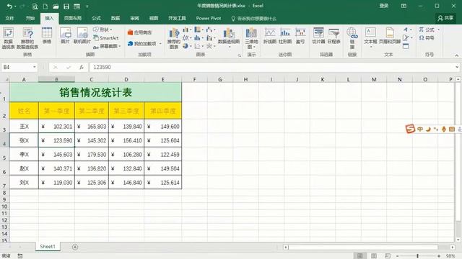This screenshot has height=259, width=462.
Task: Select column F header
Action: (194, 79)
